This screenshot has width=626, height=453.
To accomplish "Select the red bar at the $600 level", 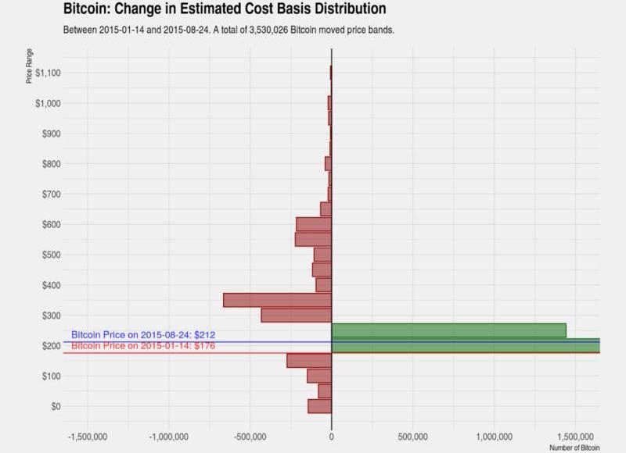I will [314, 224].
